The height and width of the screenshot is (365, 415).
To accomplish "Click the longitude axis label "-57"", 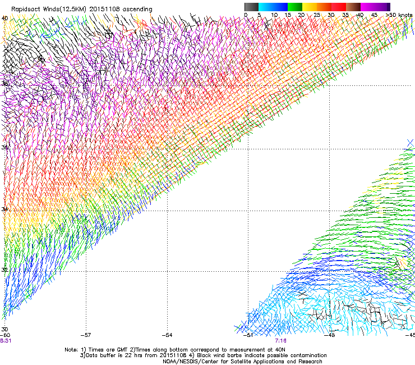I will point(86,335).
